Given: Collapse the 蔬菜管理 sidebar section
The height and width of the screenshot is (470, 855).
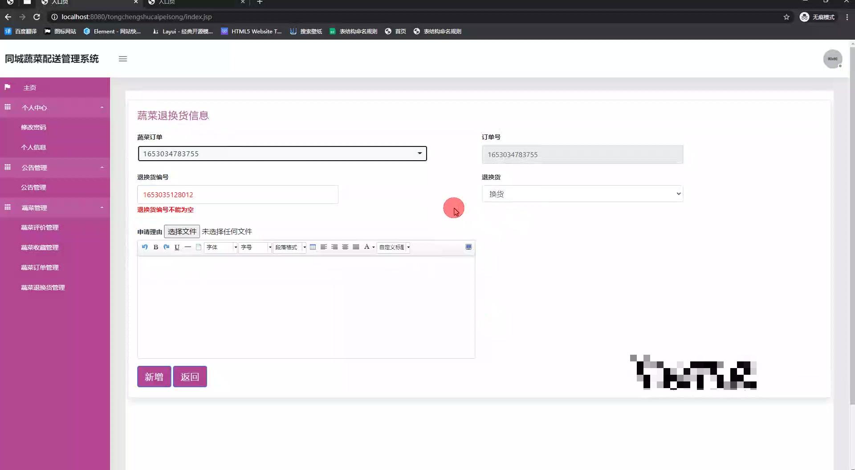Looking at the screenshot, I should [55, 208].
